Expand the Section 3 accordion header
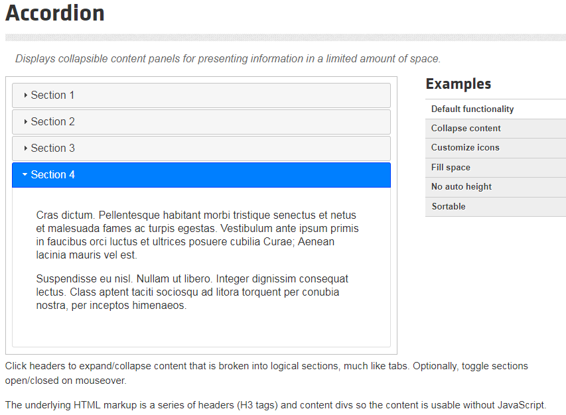Viewport: 566px width, 415px height. click(x=201, y=148)
